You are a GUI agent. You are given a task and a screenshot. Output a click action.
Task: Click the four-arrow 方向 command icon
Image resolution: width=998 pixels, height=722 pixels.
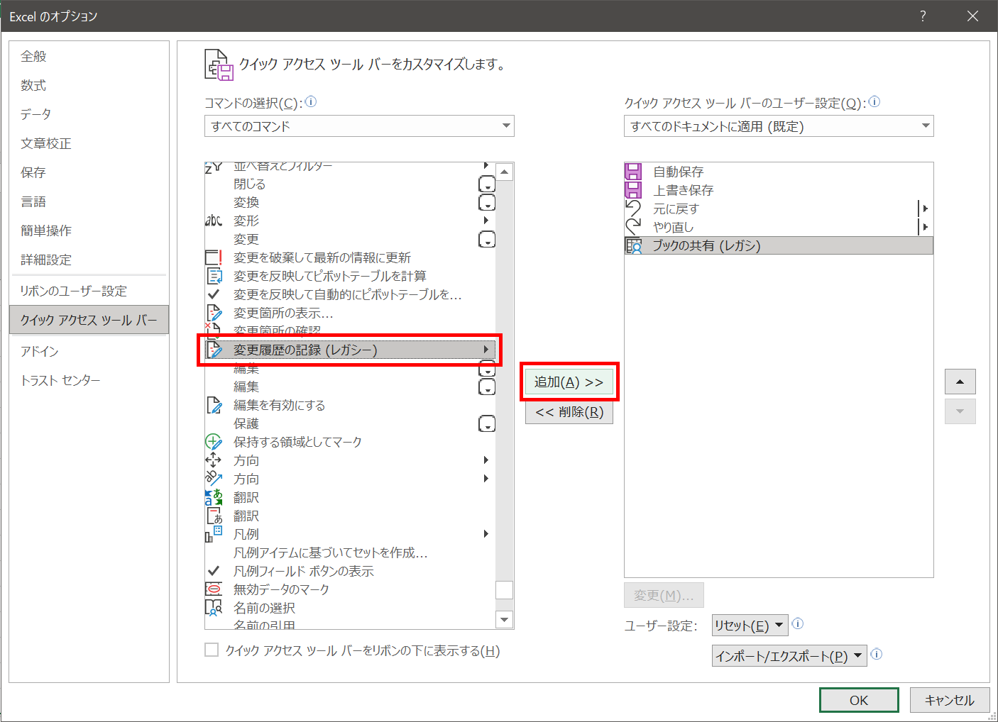click(x=214, y=460)
